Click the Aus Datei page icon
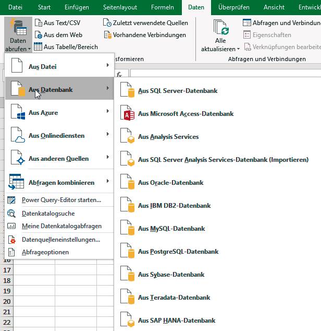 [x=17, y=66]
